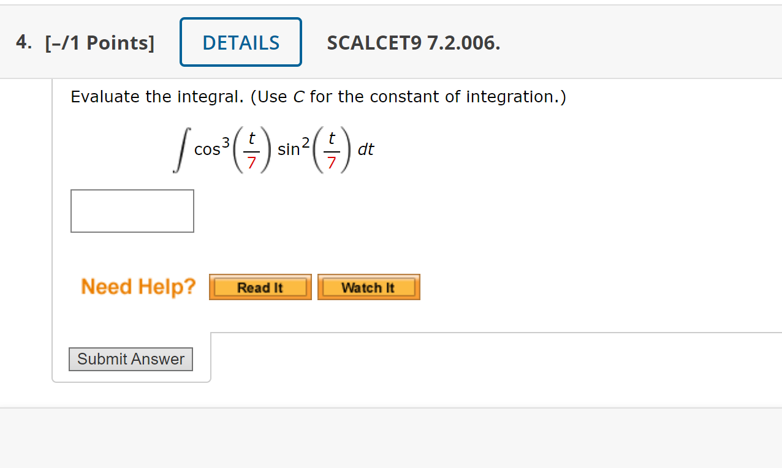
Task: Click the dt portion of the integrand
Action: point(367,149)
